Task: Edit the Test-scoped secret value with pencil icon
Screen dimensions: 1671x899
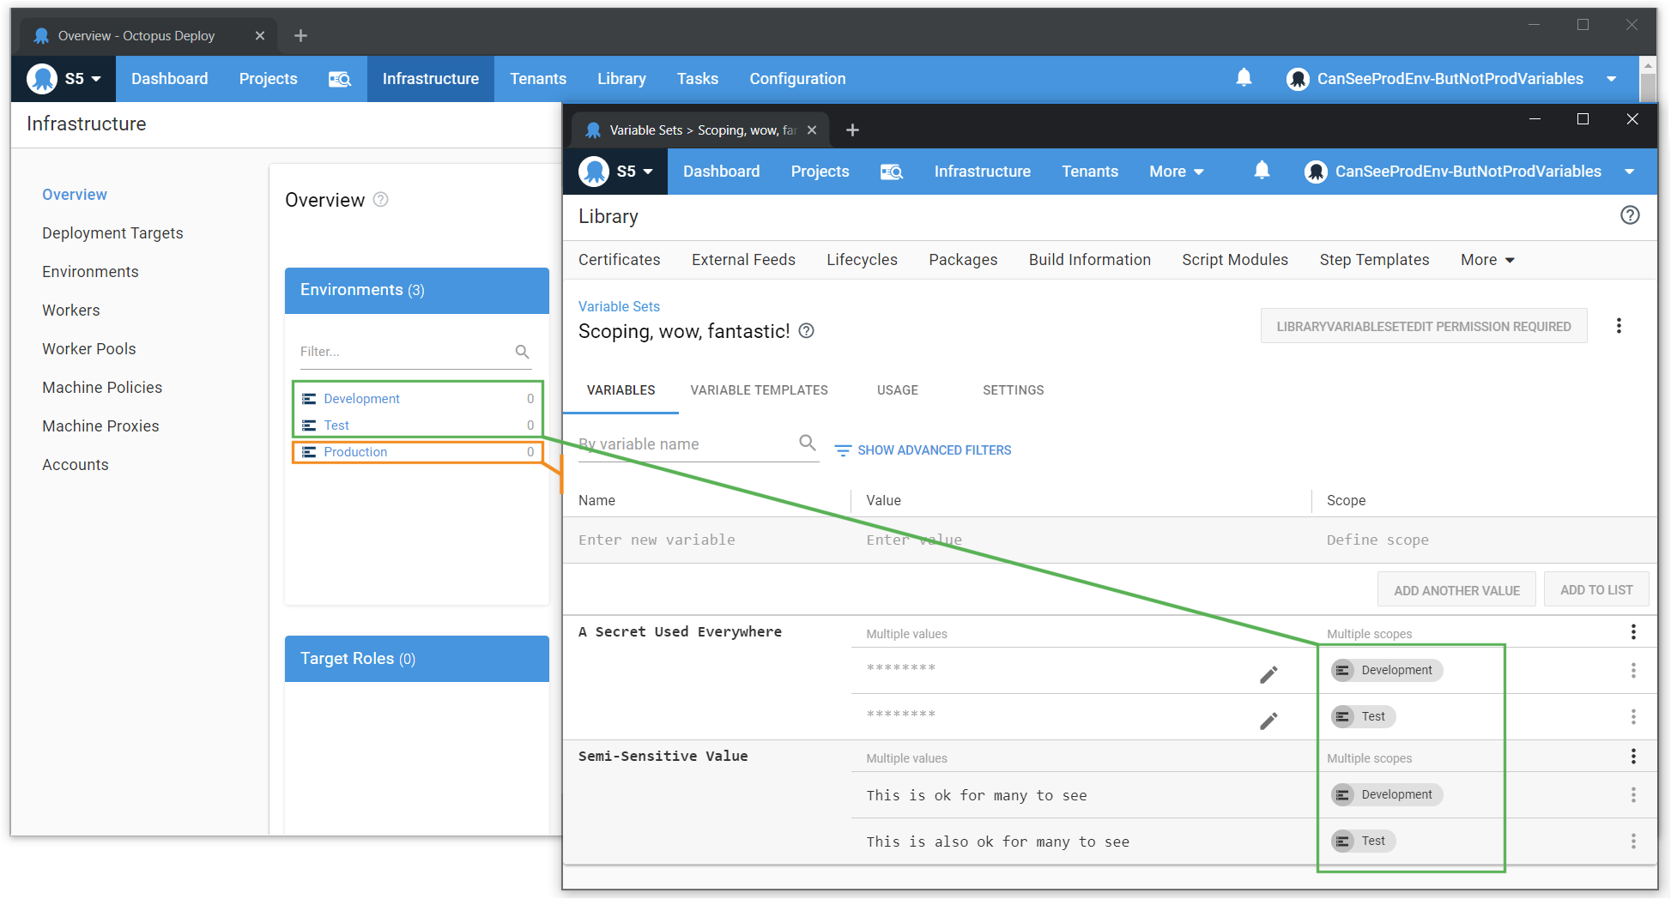Action: [x=1268, y=721]
